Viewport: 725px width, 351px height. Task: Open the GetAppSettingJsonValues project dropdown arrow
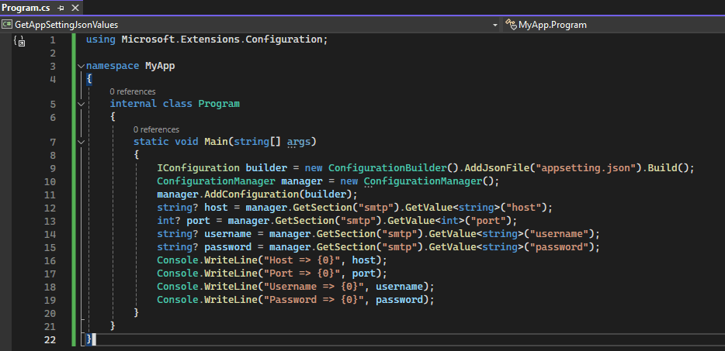tap(494, 25)
